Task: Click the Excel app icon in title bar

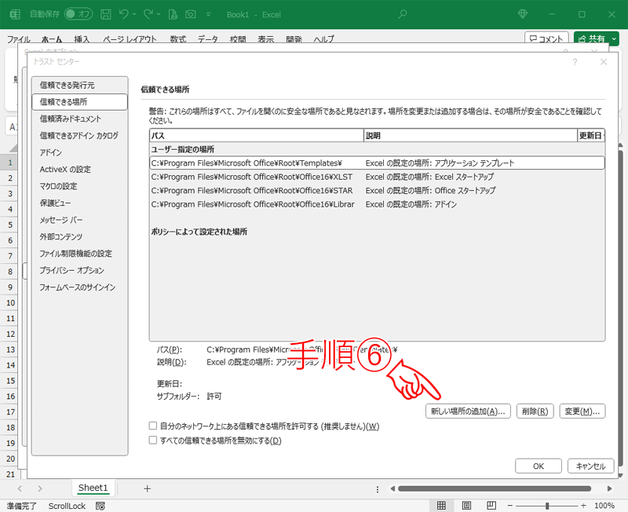Action: pos(15,14)
